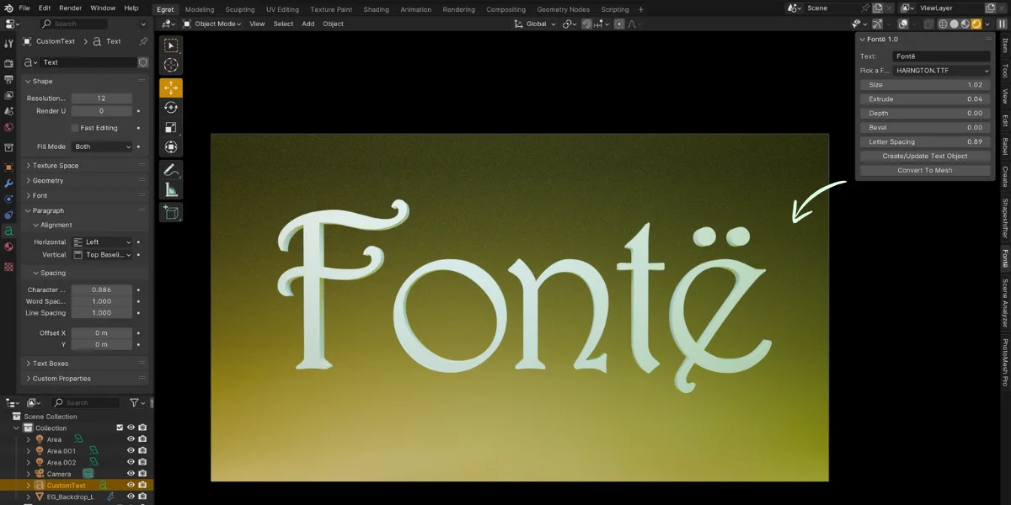Open Modifier properties with the wrench icon
This screenshot has height=505, width=1011.
pyautogui.click(x=10, y=183)
